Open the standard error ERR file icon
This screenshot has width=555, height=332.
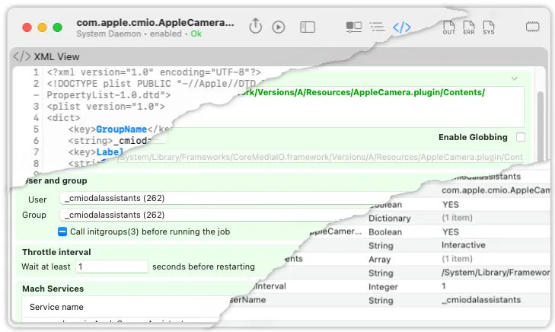pyautogui.click(x=469, y=27)
